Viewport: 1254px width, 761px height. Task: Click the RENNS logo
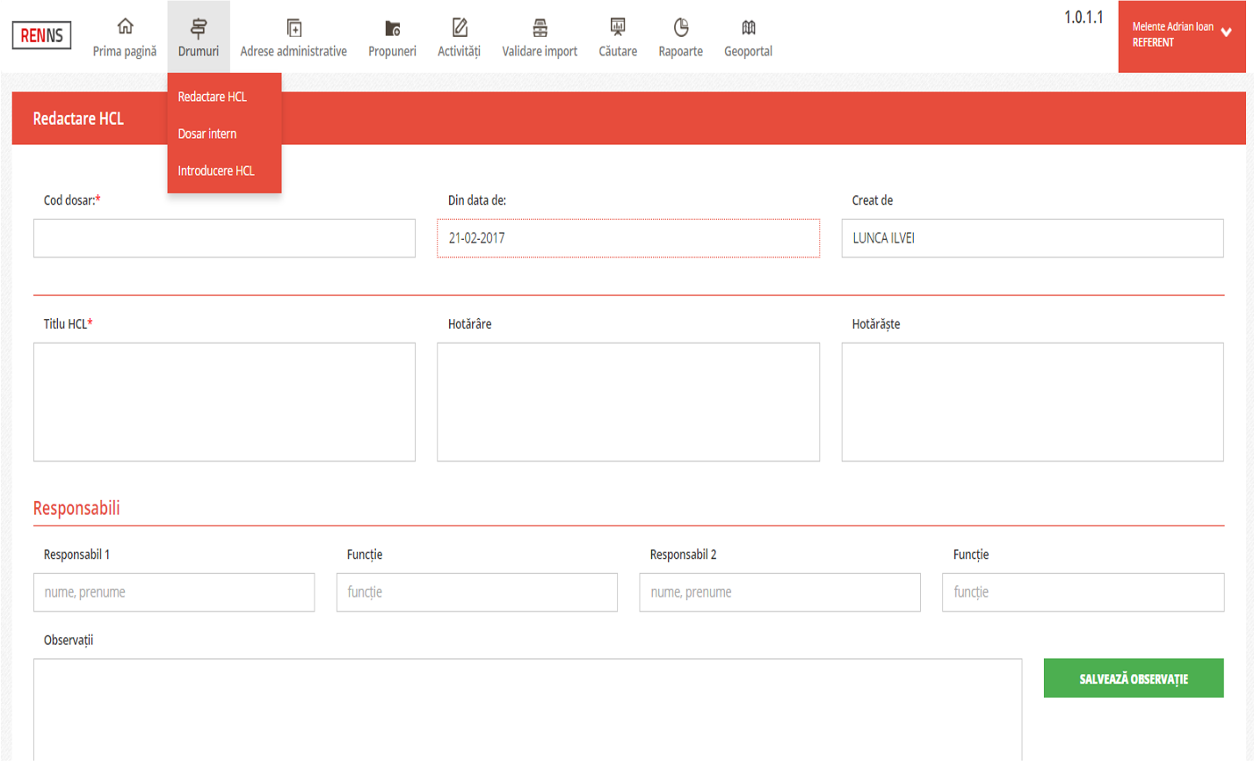pos(41,36)
